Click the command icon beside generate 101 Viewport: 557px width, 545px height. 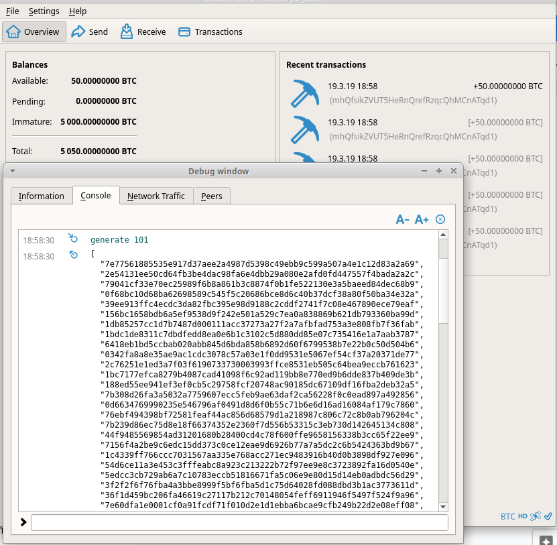click(73, 238)
